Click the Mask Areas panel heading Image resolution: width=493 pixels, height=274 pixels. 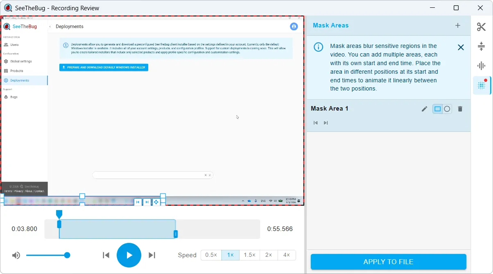pyautogui.click(x=331, y=25)
